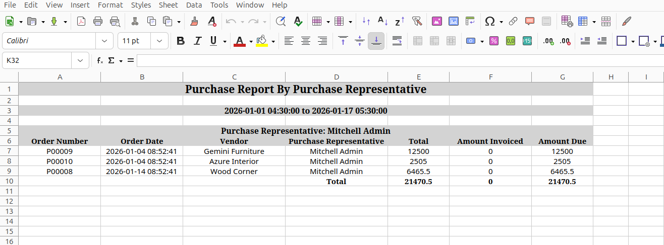Click the Formula equals button
The width and height of the screenshot is (664, 245).
tap(130, 60)
